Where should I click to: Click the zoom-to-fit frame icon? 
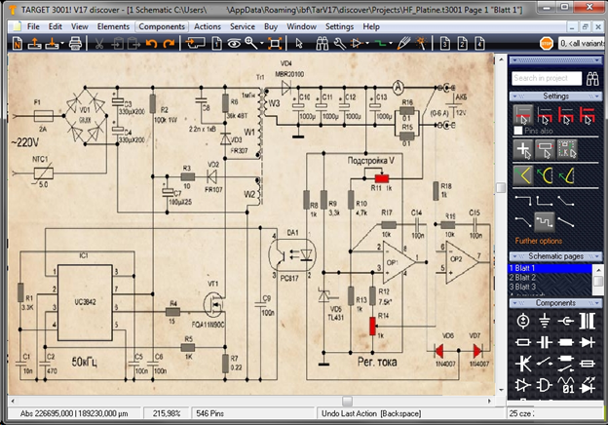click(275, 43)
